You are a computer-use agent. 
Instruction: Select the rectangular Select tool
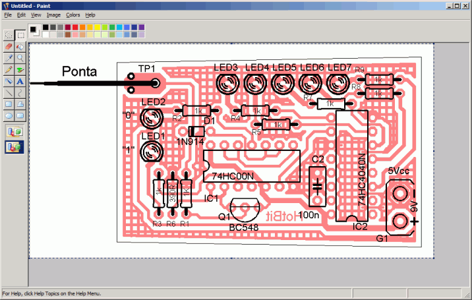pos(20,35)
